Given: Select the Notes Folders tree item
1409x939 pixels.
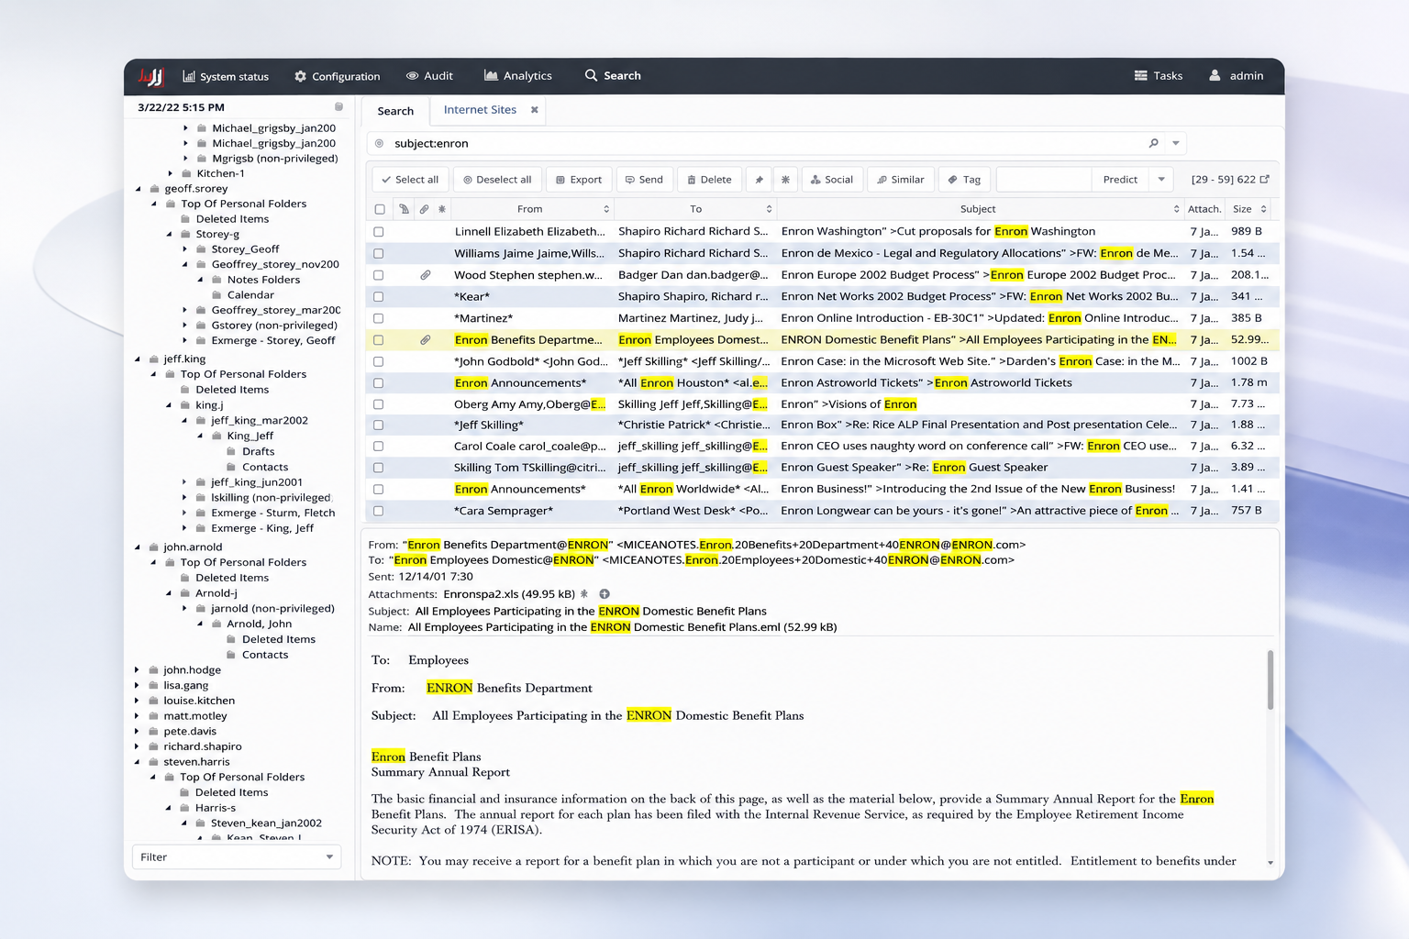Looking at the screenshot, I should (263, 280).
